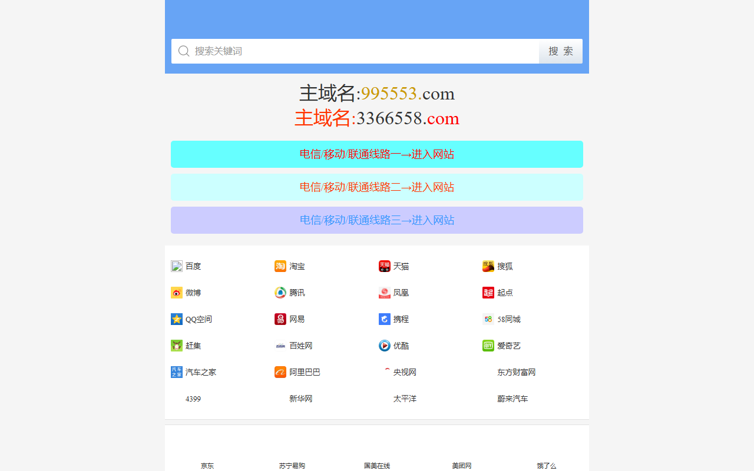Click the 百姓网 small logo icon
This screenshot has height=471, width=754.
280,346
